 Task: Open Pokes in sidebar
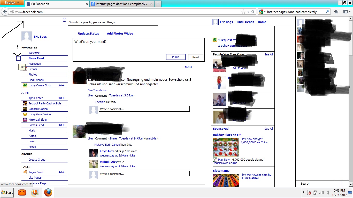[32, 147]
